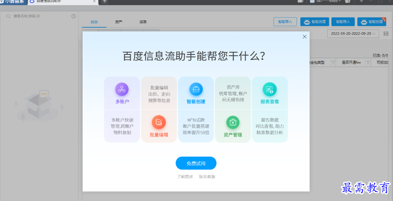Open a new tab with the plus button

[105, 1]
